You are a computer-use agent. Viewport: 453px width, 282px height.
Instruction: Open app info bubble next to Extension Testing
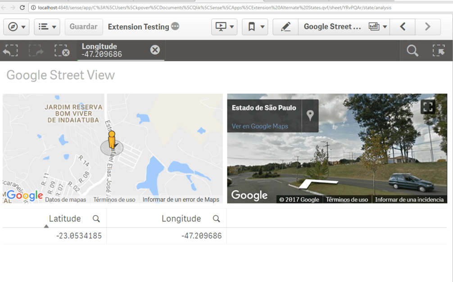pos(175,27)
